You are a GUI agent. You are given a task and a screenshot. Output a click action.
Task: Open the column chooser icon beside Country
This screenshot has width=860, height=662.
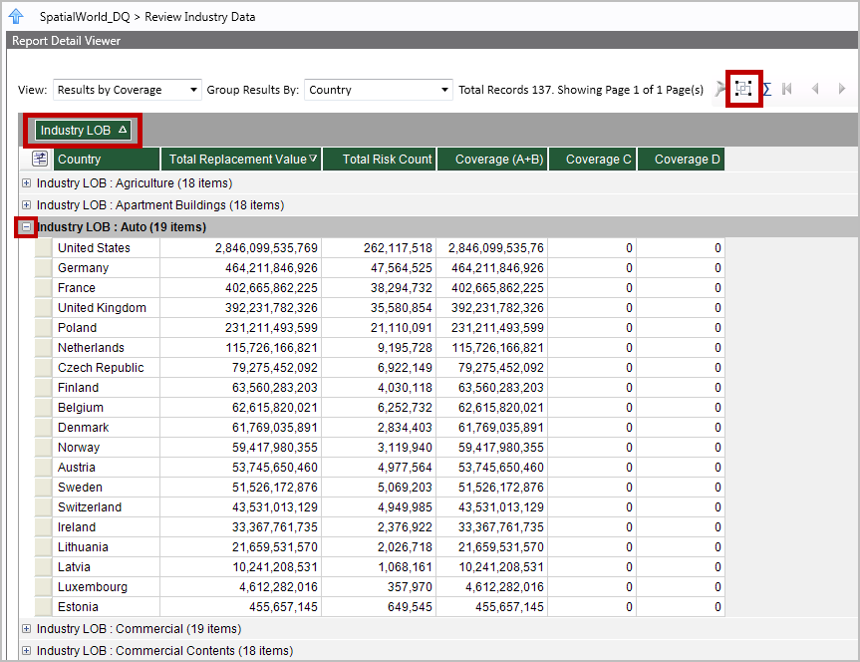click(x=41, y=160)
